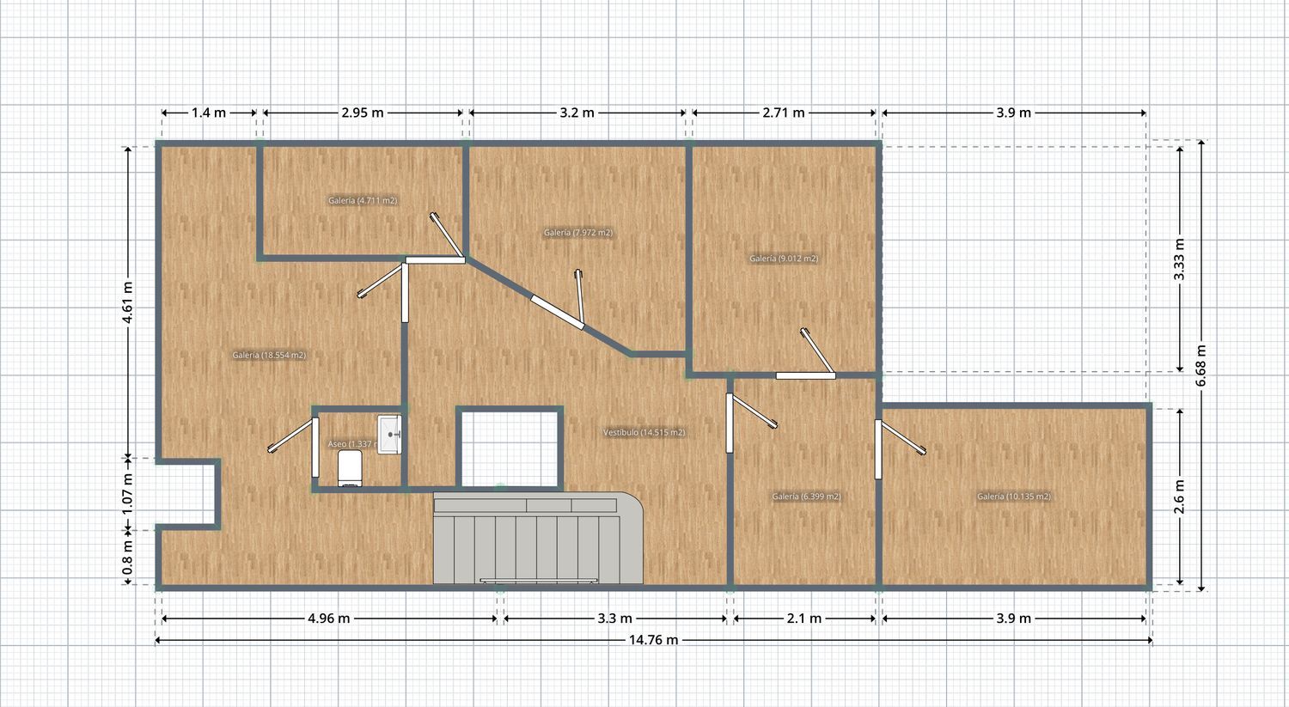Click the 1.07 m dimension label
Image resolution: width=1289 pixels, height=707 pixels.
(128, 495)
